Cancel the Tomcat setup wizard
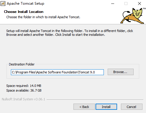This screenshot has height=113, width=146. coord(132,107)
